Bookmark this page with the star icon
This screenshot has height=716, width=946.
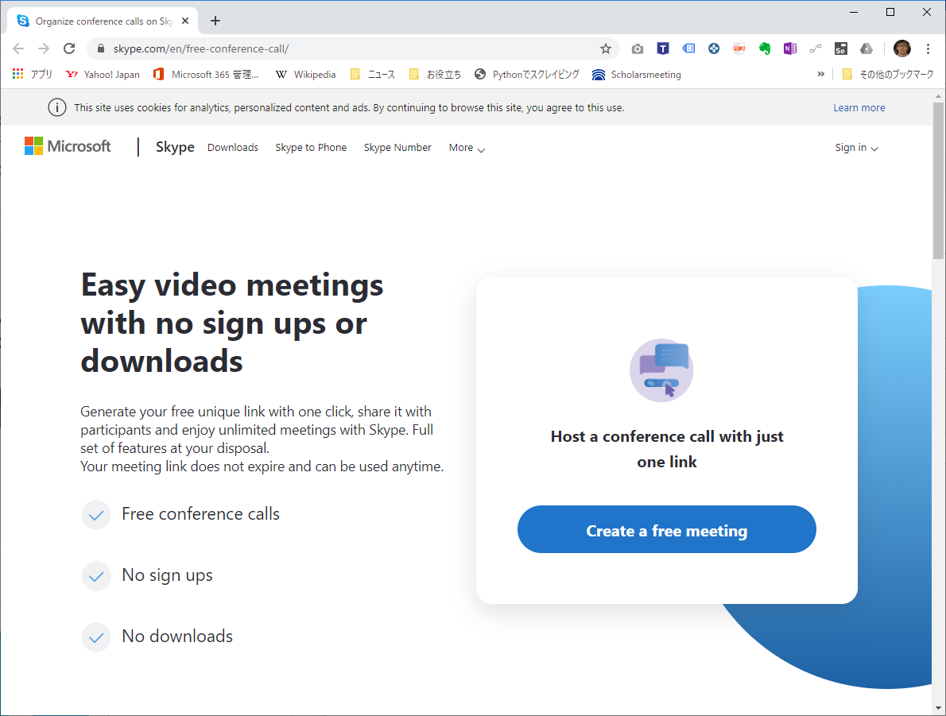(606, 48)
